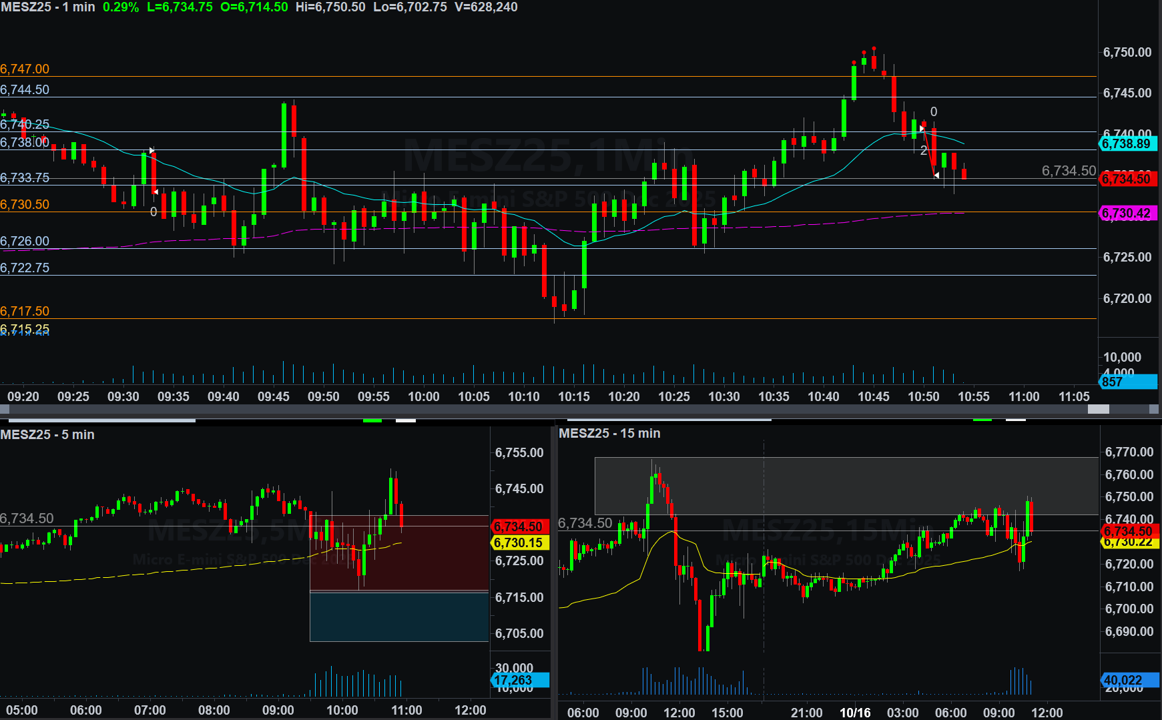Viewport: 1162px width, 720px height.
Task: Select the gray shaded rectangle on 15 min chart
Action: coord(846,485)
